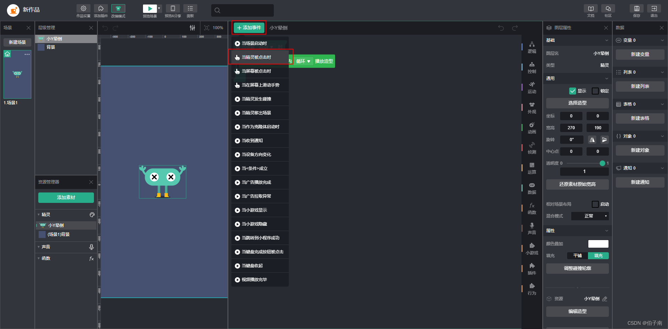Screen dimensions: 668x329
Task: Click the 添加插件 puzzle icon
Action: [101, 9]
